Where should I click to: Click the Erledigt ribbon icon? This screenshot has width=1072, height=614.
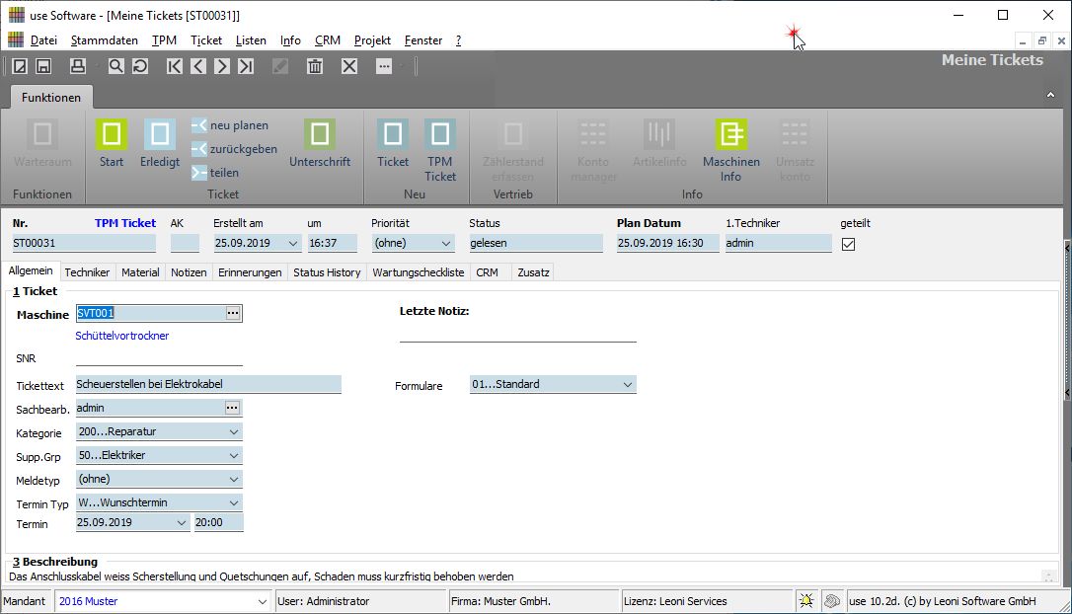[160, 134]
